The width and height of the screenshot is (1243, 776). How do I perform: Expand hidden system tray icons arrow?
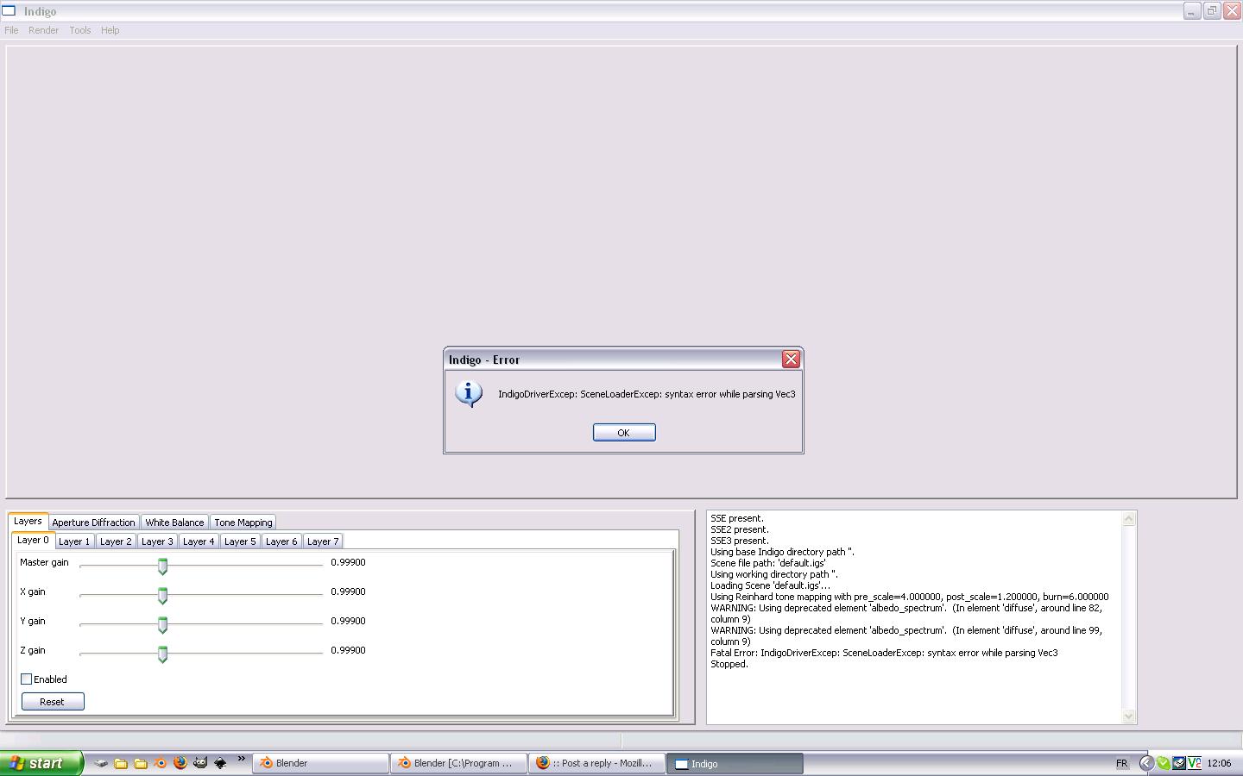click(1146, 763)
